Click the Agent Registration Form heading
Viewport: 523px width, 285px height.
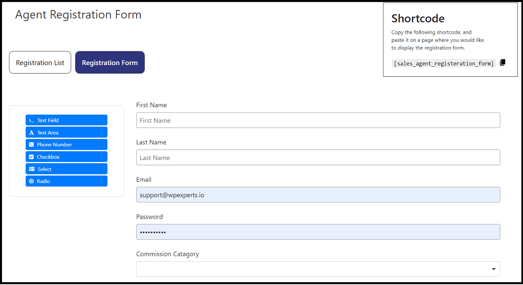(78, 15)
